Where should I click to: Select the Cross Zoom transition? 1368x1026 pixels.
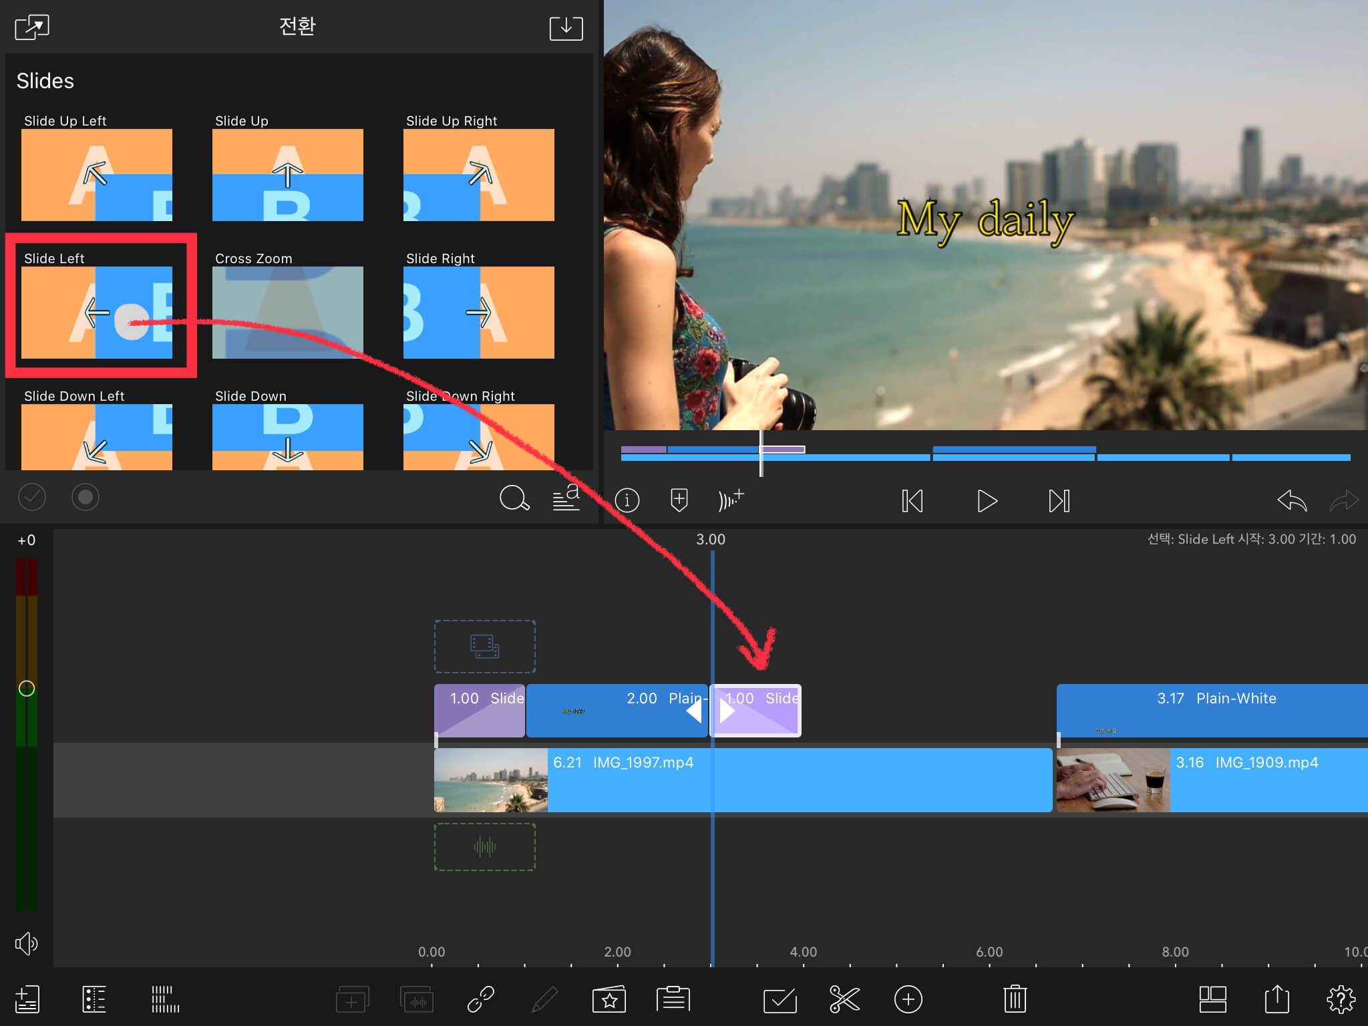[287, 312]
